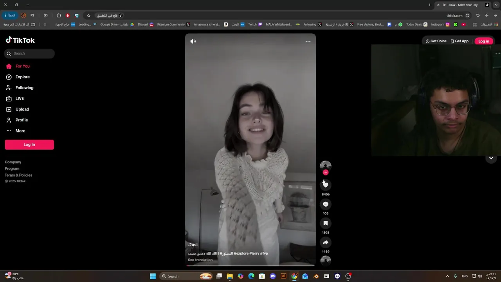
Task: Expand Terms & Policies footer section
Action: pos(18,175)
